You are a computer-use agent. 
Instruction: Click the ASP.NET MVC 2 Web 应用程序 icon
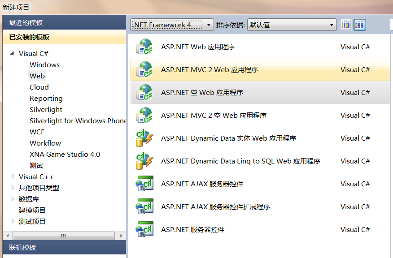pyautogui.click(x=144, y=69)
